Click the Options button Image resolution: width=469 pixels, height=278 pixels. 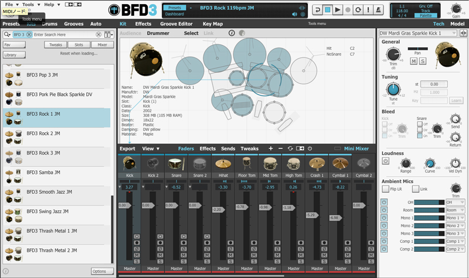click(102, 271)
